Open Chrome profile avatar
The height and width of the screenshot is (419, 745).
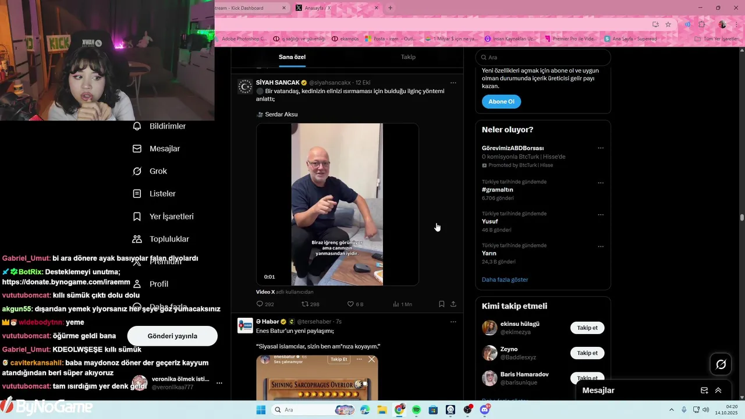(722, 24)
